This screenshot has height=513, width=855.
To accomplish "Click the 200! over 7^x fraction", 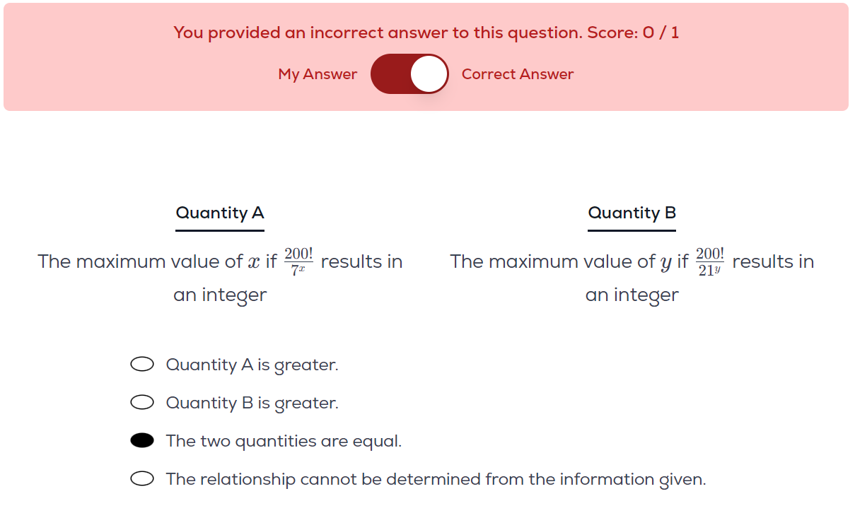I will coord(298,261).
